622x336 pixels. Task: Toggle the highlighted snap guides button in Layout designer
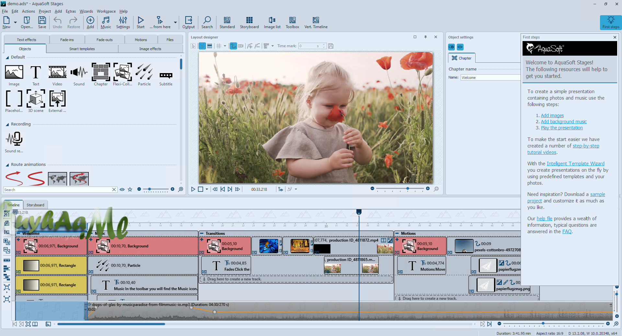202,46
